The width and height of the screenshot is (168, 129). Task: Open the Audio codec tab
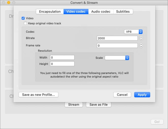tap(101, 11)
